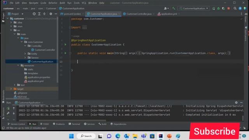Click run gutter icon beside main method
Screen dimensions: 249x140
[x=65, y=53]
